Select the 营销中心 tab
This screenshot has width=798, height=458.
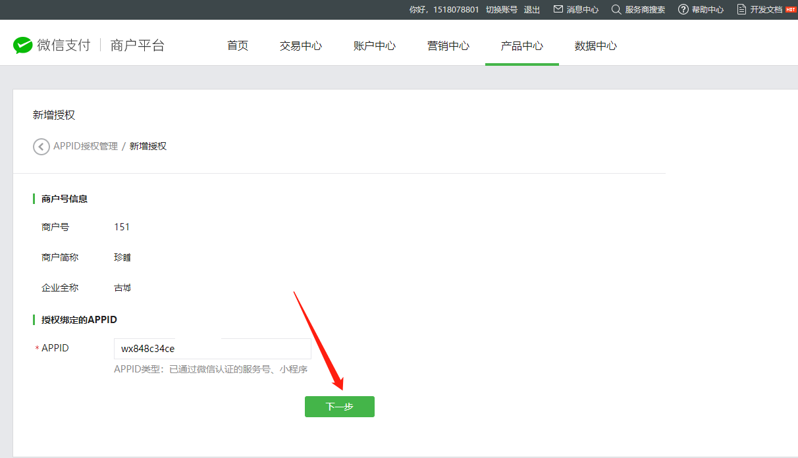[x=448, y=45]
